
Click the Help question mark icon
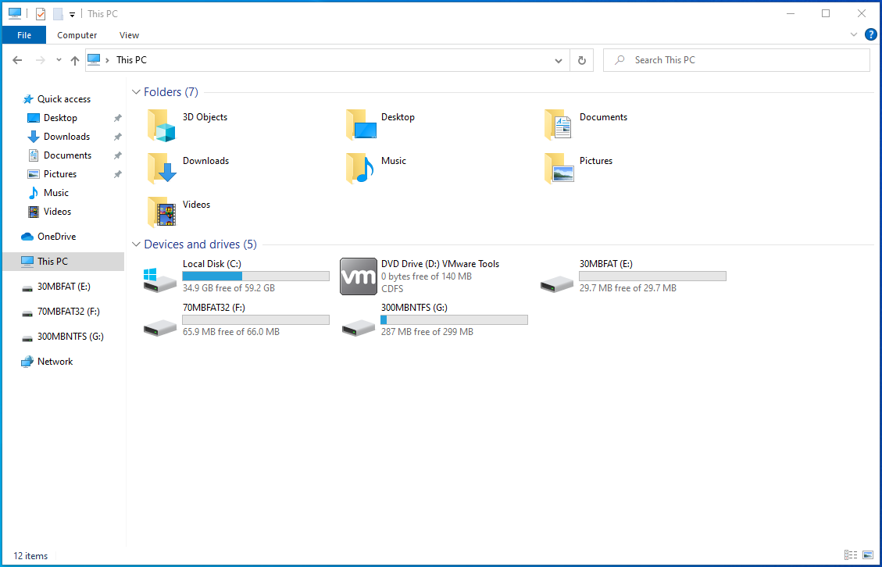point(870,34)
